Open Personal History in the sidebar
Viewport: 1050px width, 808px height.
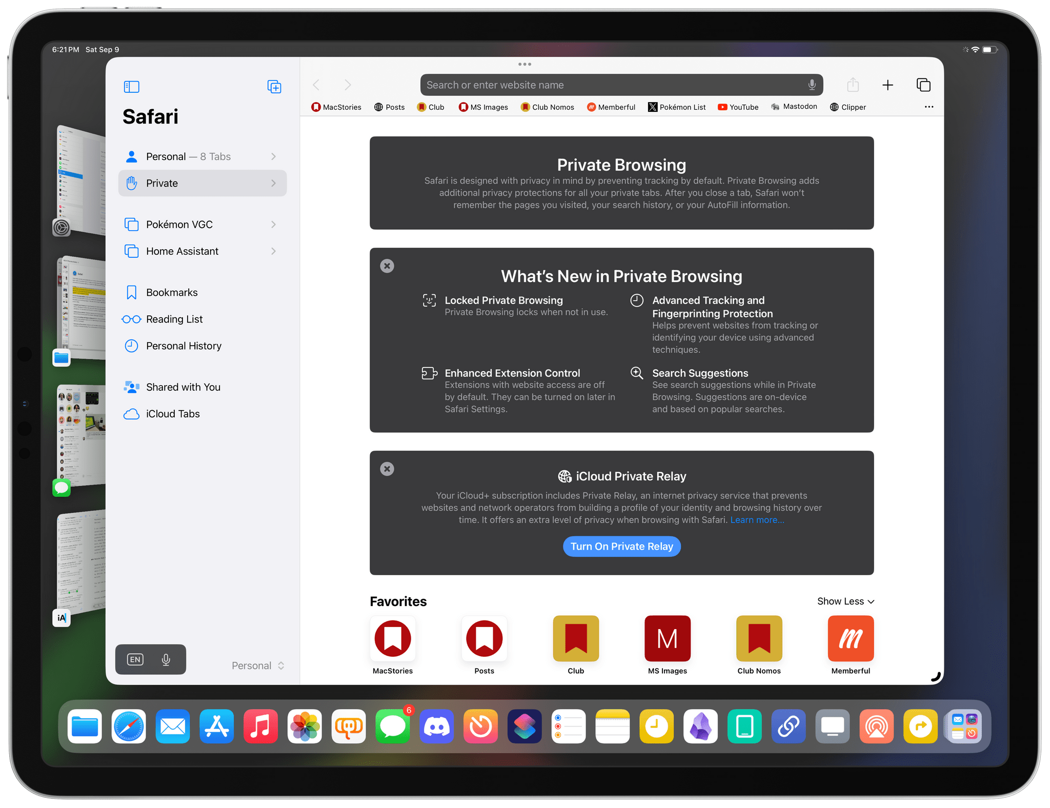[x=202, y=346]
